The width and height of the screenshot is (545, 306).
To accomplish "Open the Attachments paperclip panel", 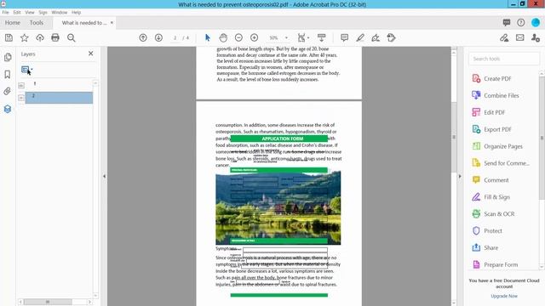I will (x=8, y=91).
